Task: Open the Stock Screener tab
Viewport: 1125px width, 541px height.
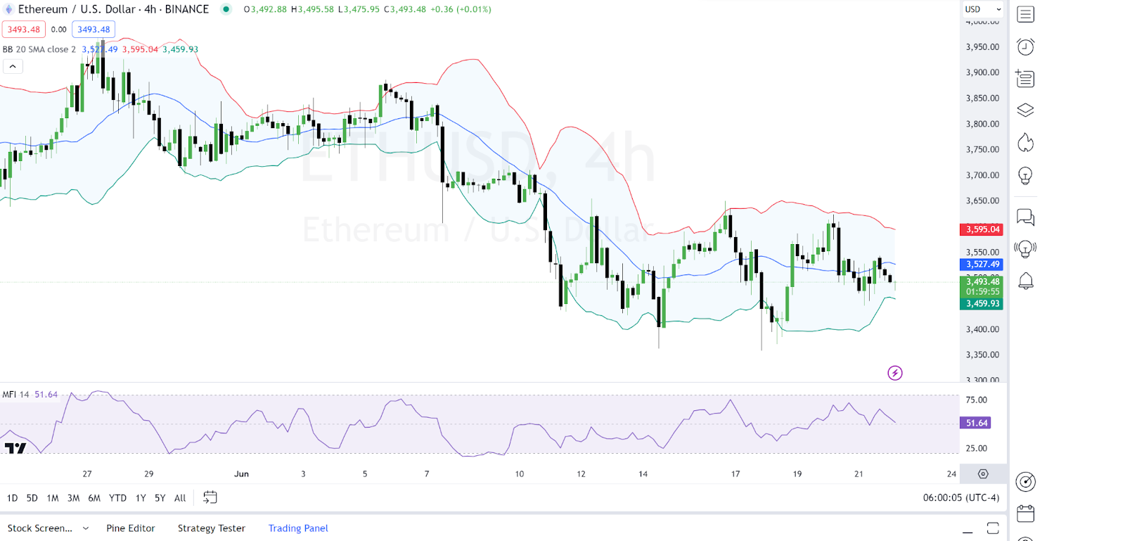Action: 40,528
